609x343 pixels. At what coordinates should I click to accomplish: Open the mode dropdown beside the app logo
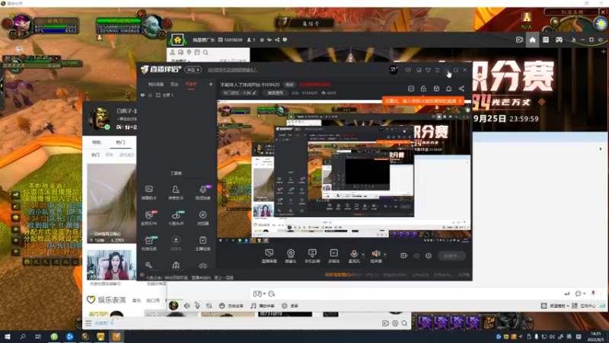click(x=193, y=69)
